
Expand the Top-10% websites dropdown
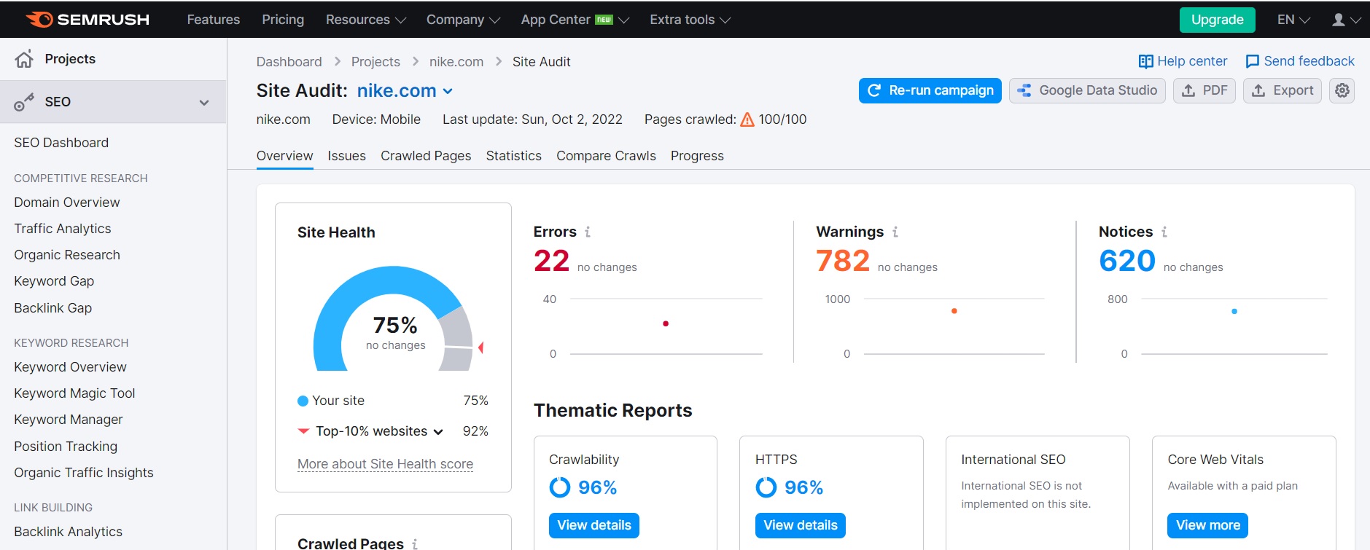[x=379, y=431]
